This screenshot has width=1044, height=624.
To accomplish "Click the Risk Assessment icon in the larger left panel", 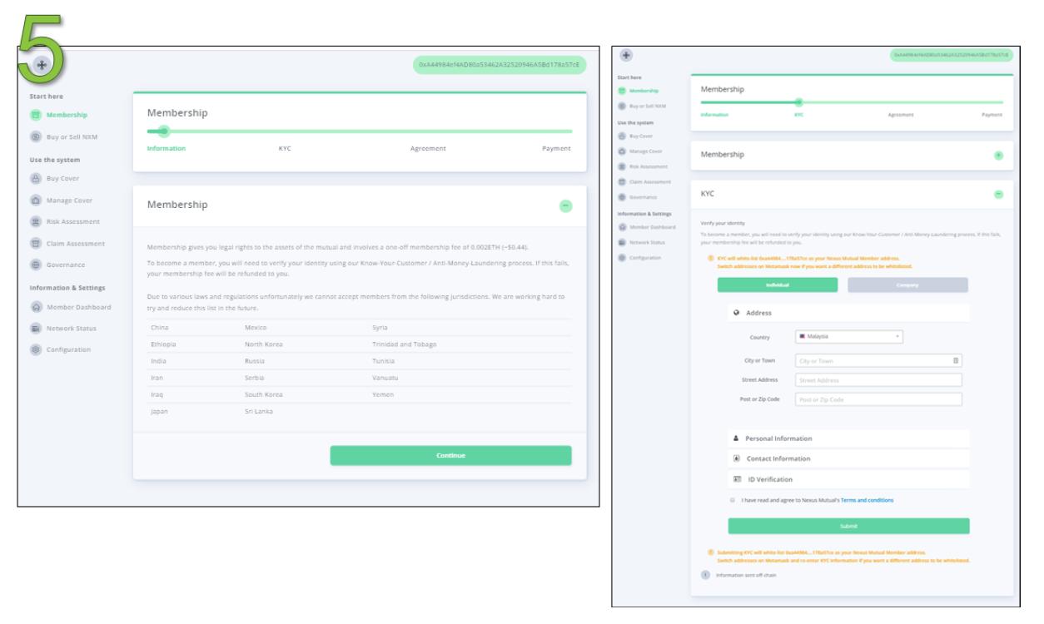I will click(x=37, y=222).
